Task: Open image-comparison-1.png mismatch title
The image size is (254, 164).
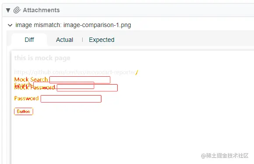Action: tap(73, 25)
